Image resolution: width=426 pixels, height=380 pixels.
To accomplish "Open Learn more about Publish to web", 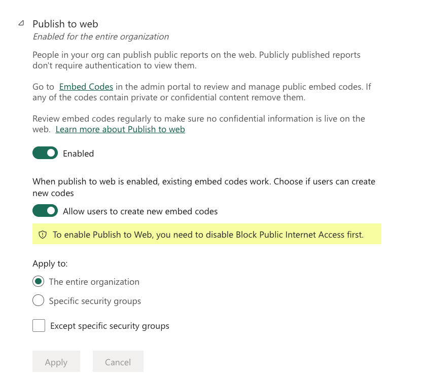I will (x=120, y=129).
